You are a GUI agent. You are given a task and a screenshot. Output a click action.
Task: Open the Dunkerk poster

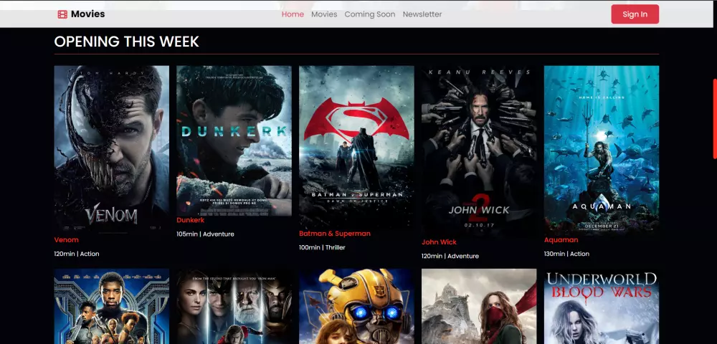pyautogui.click(x=234, y=140)
